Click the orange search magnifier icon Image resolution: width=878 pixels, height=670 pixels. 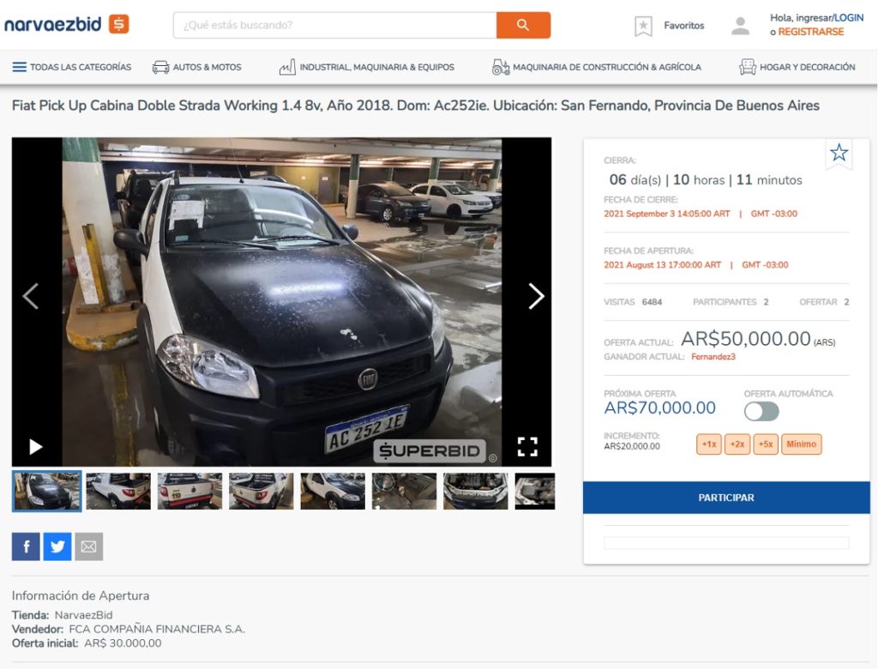coord(523,25)
